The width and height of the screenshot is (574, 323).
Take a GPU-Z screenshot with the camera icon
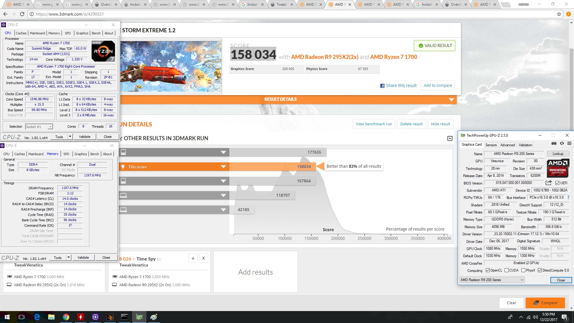(554, 144)
